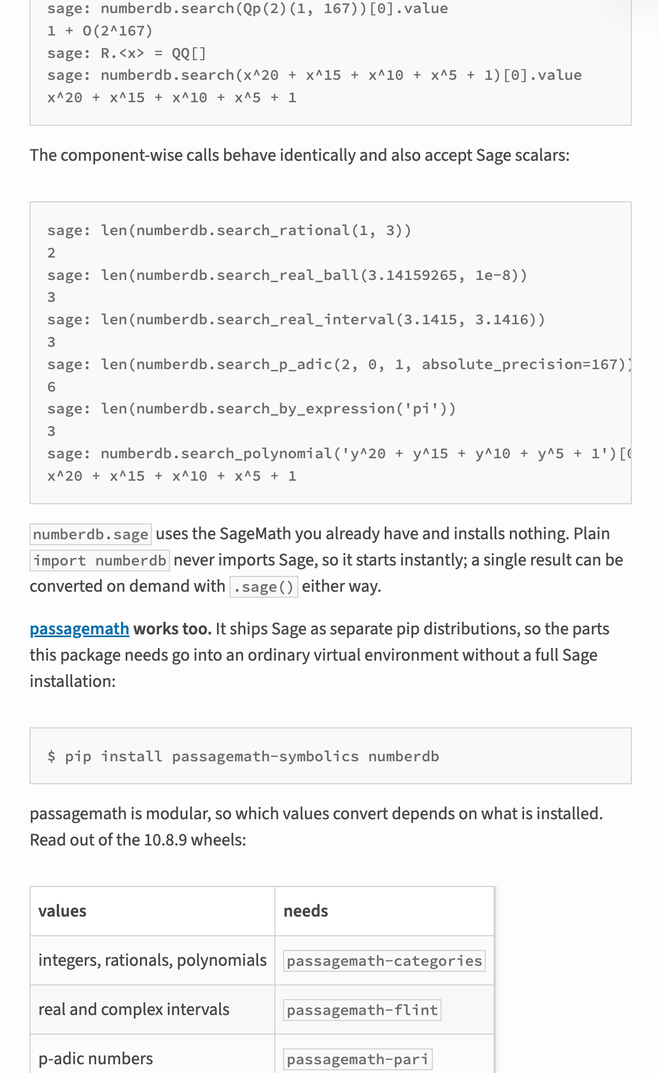This screenshot has width=658, height=1073.
Task: Click the search_polynomial code line
Action: (339, 453)
